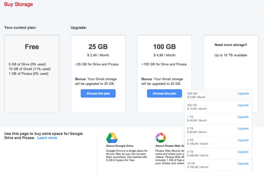Screen dimensions: 264x177
Task: Upgrade to the 200 GB plan
Action: click(x=243, y=94)
